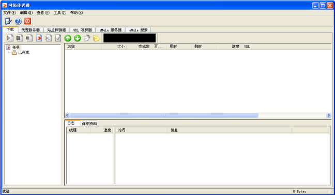Viewport: 335px width, 195px height.
Task: Sort by the 用时 column header
Action: [x=179, y=47]
